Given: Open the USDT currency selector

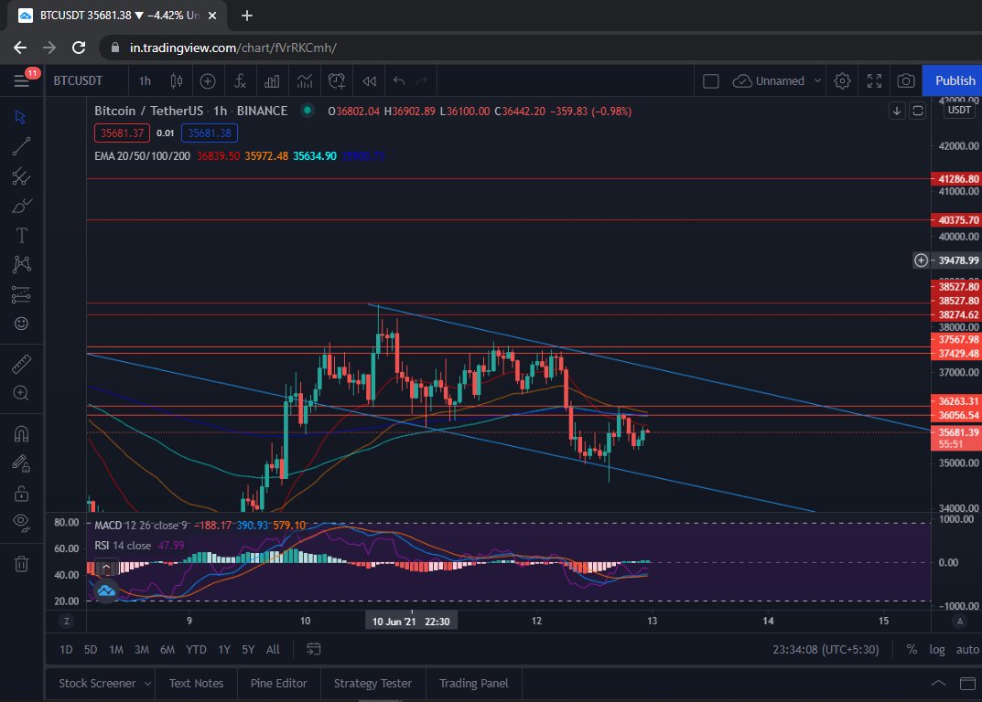Looking at the screenshot, I should coord(959,110).
